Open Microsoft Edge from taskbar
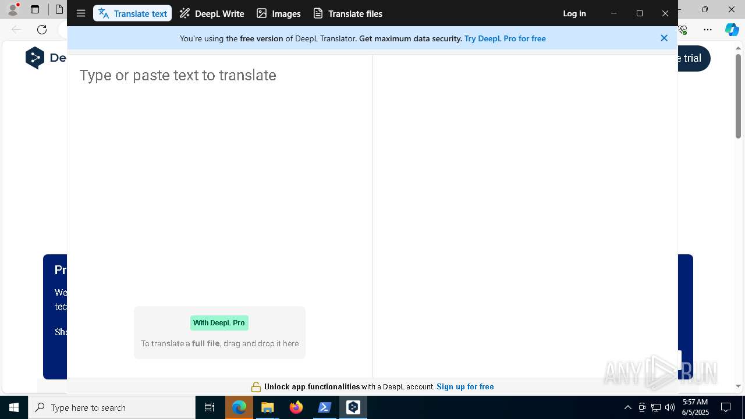 [x=239, y=407]
